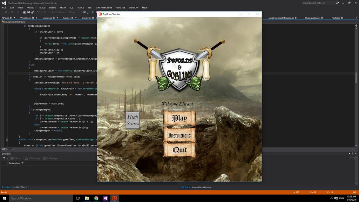Open Google Chrome from the taskbar

pos(96,198)
